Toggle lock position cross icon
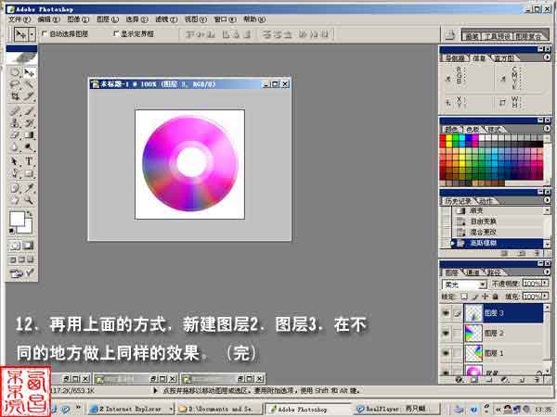This screenshot has height=417, width=557. [x=485, y=297]
